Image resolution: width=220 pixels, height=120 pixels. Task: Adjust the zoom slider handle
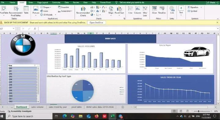click(199, 111)
